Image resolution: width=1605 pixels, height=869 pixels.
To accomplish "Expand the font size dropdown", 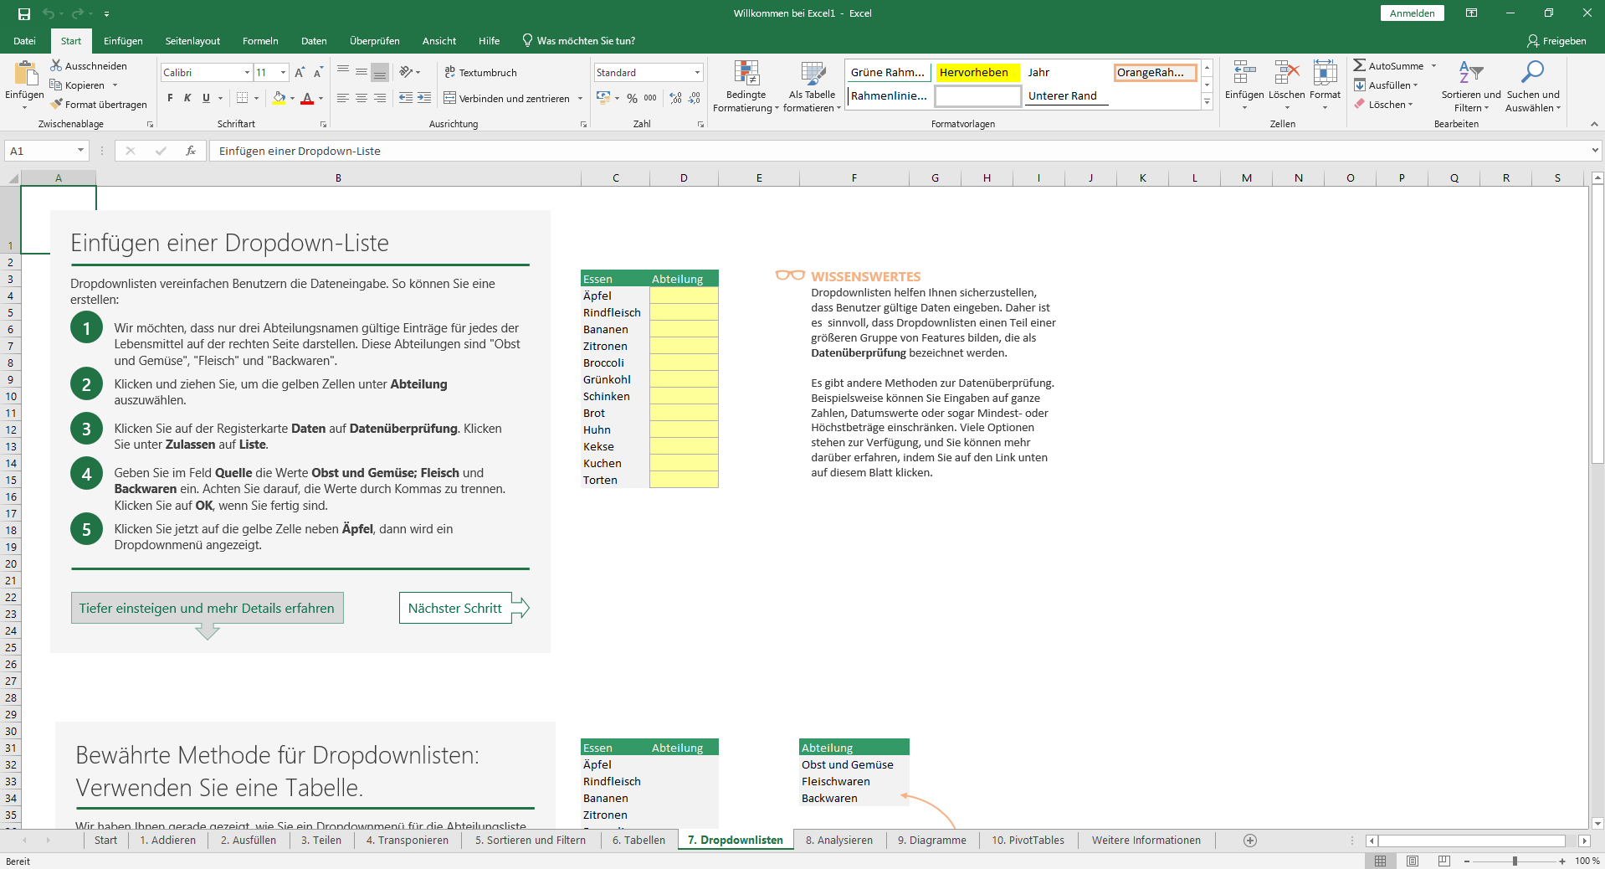I will tap(281, 72).
